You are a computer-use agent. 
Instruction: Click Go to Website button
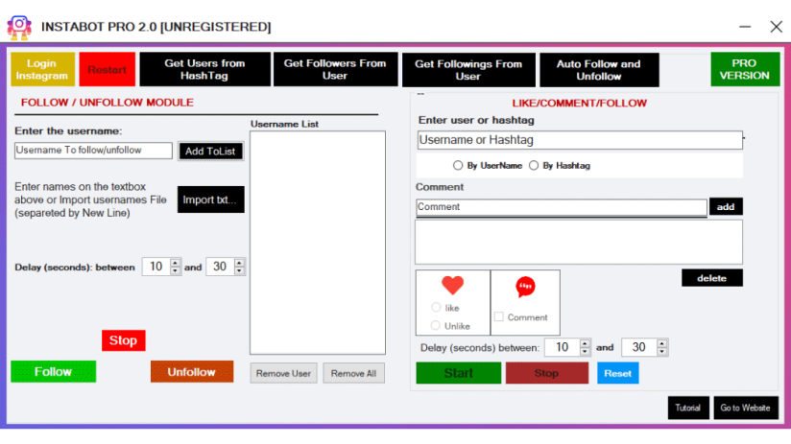746,408
